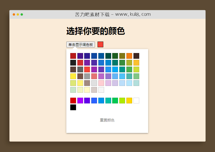This screenshot has height=152, width=215.
Task: Click the 重置颜色 reset link
Action: pos(107,120)
